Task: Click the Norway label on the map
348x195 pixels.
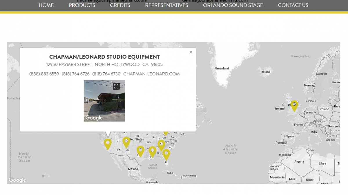Action: tap(309, 85)
